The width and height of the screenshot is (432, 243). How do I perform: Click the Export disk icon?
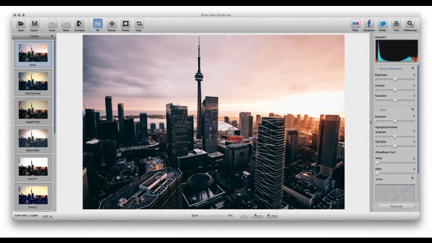[x=35, y=24]
